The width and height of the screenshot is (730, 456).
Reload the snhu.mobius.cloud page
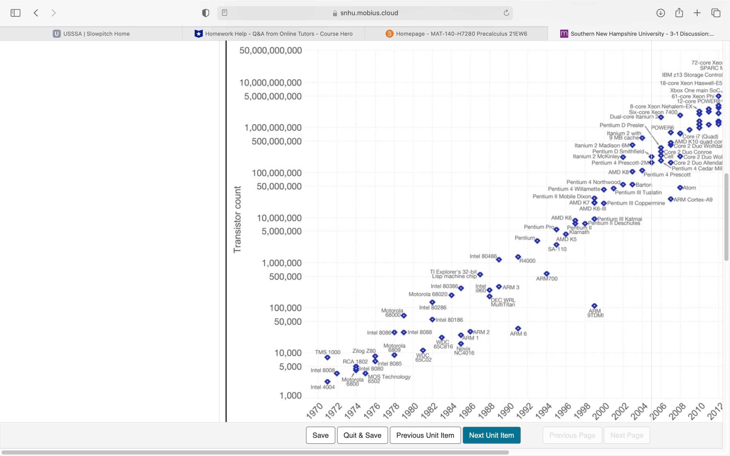pos(506,13)
